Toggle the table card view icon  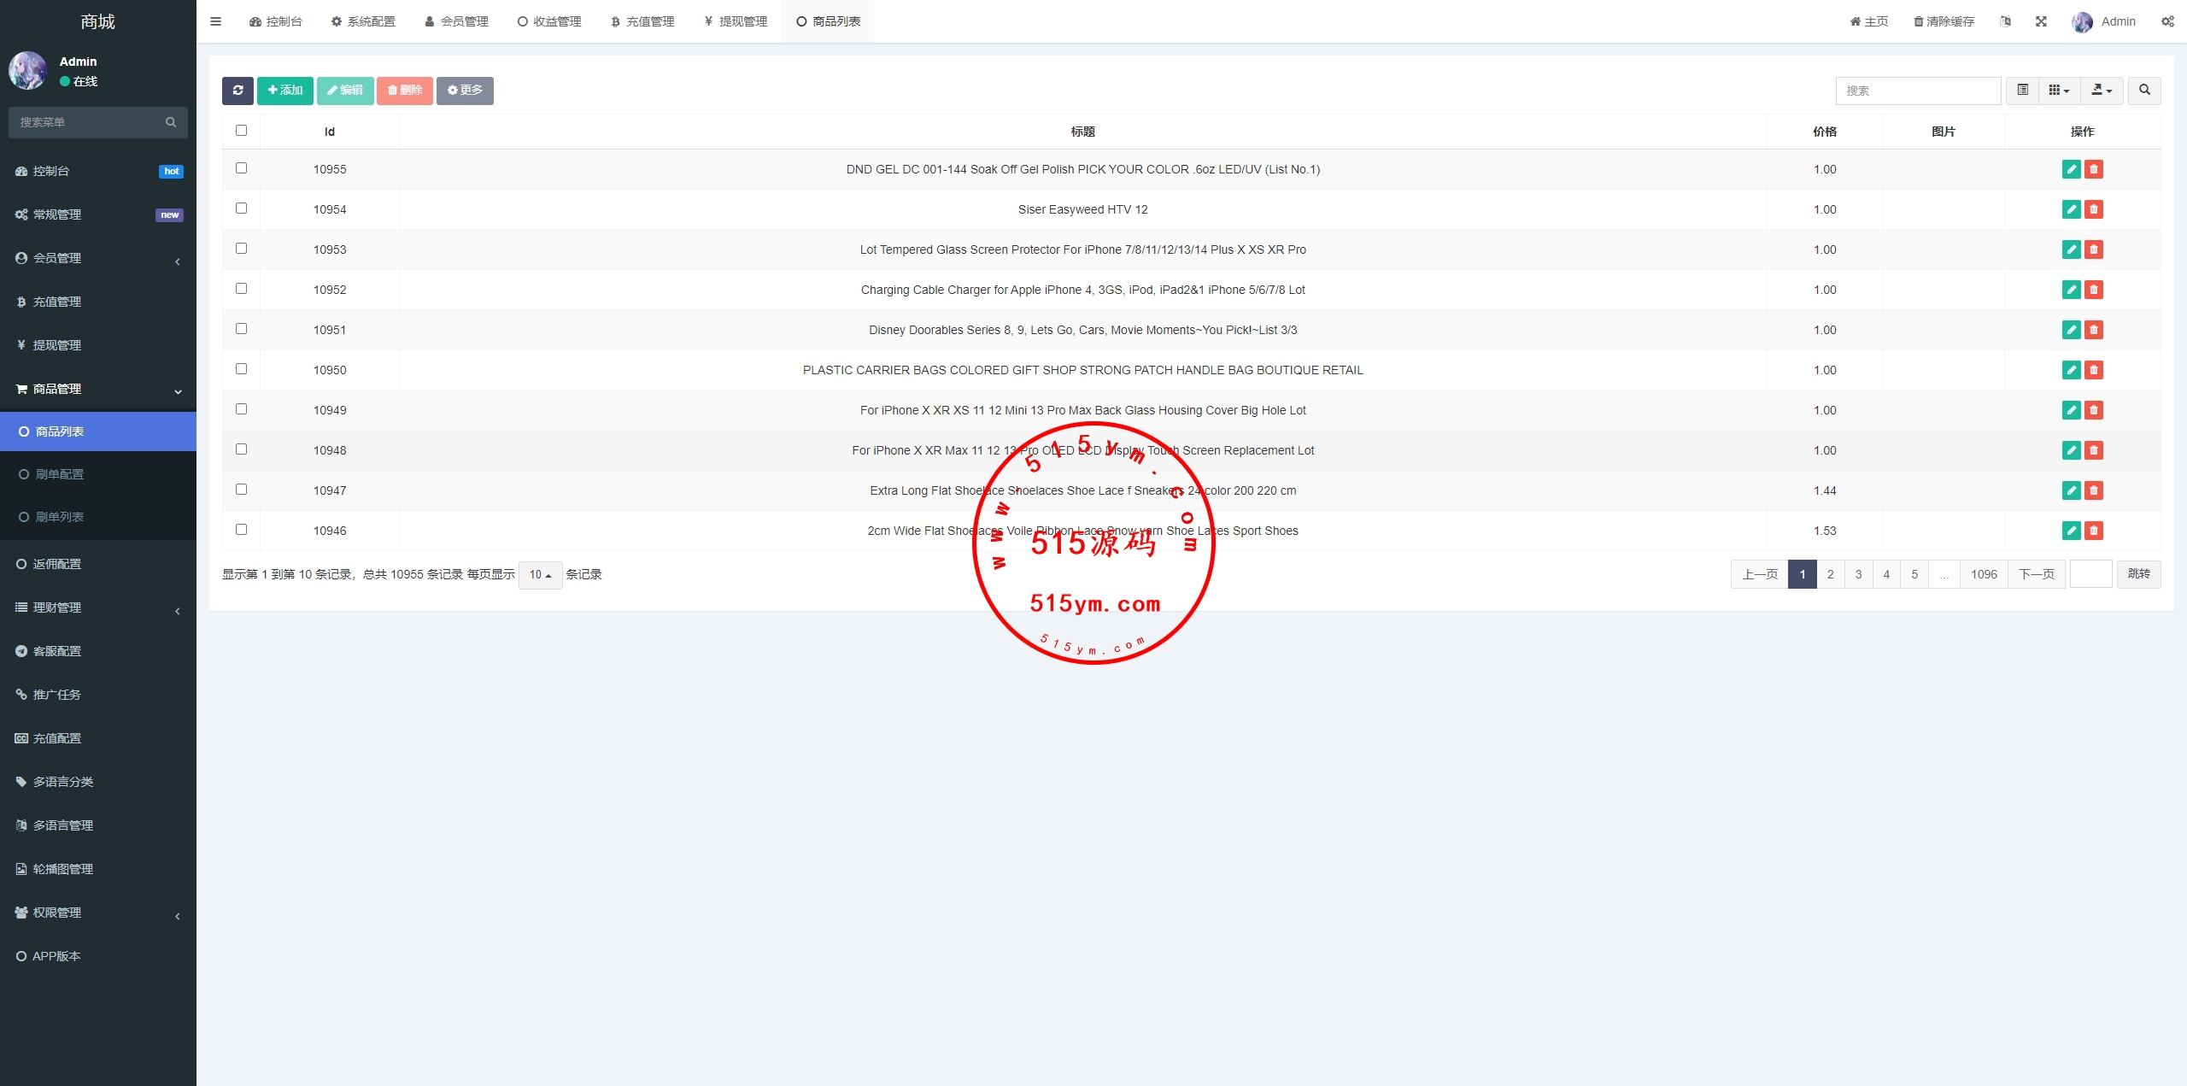(2022, 91)
